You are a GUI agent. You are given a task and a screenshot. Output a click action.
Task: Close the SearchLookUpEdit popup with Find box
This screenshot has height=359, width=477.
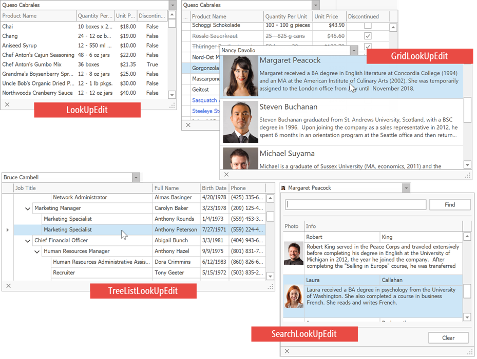287,351
